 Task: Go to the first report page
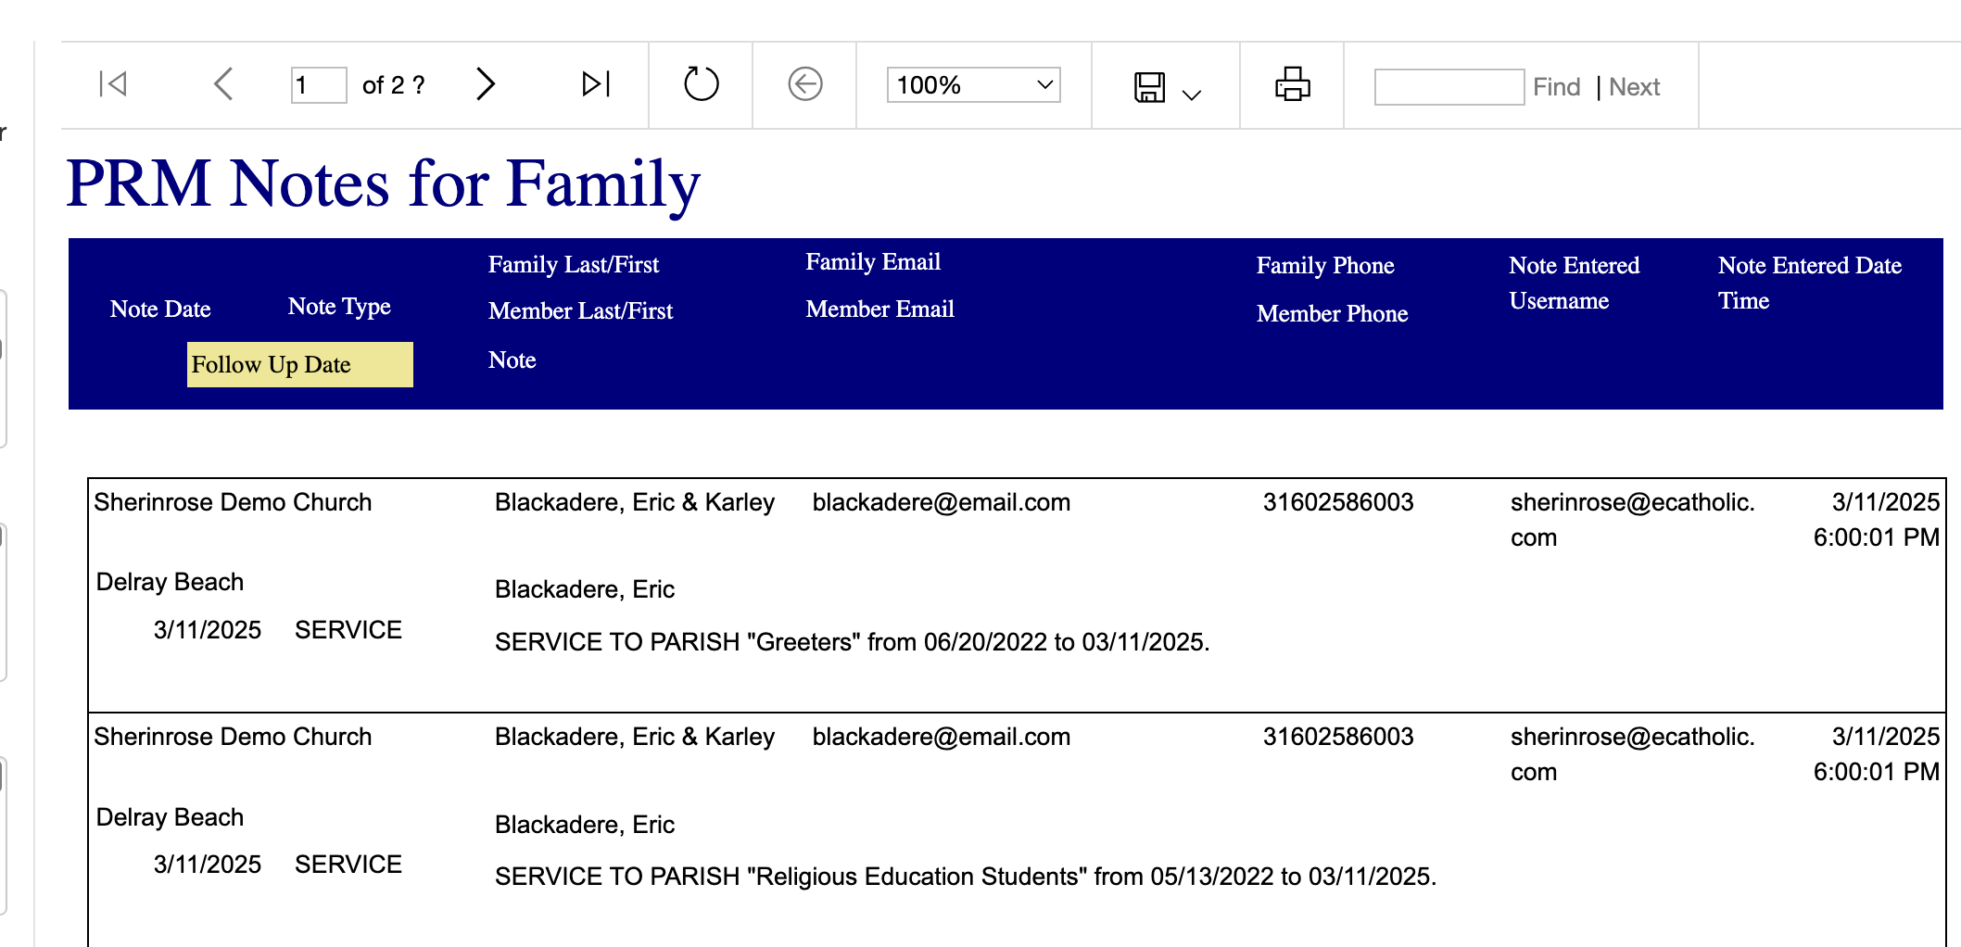[113, 84]
